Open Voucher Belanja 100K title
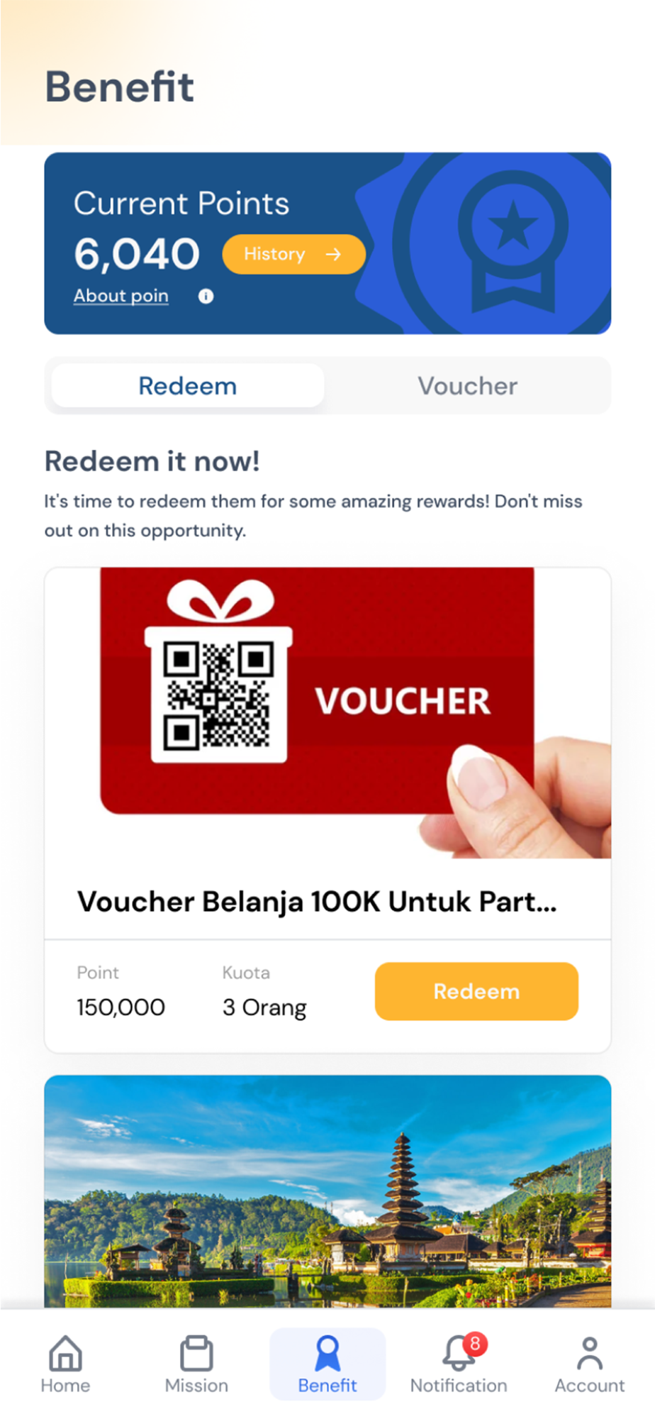This screenshot has width=655, height=1419. tap(317, 902)
